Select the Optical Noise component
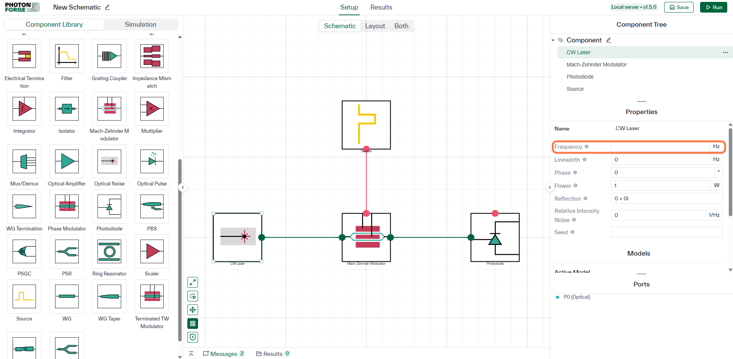This screenshot has width=733, height=359. [109, 161]
